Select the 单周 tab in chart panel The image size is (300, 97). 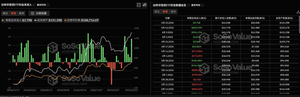(13, 13)
